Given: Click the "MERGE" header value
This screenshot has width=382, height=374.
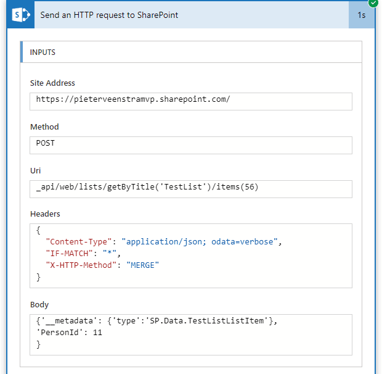Looking at the screenshot, I should (x=142, y=265).
